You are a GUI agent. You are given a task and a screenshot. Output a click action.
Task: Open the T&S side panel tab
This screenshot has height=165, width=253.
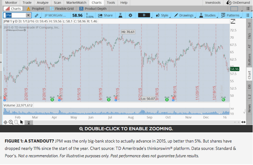click(x=249, y=36)
